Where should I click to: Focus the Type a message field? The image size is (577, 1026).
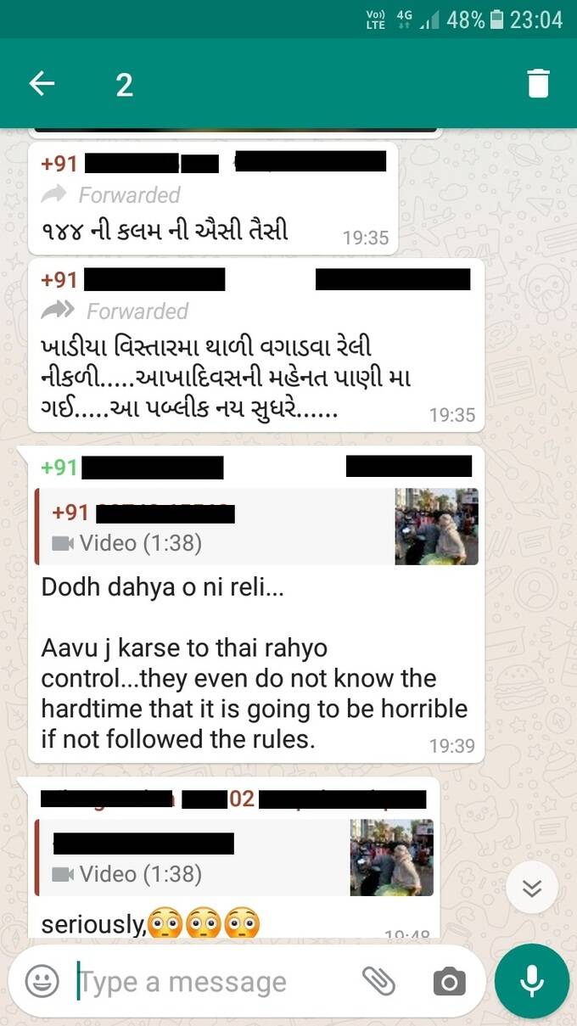click(x=216, y=982)
